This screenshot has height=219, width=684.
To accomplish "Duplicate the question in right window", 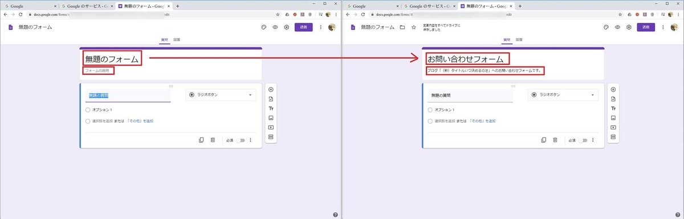I will pyautogui.click(x=543, y=140).
